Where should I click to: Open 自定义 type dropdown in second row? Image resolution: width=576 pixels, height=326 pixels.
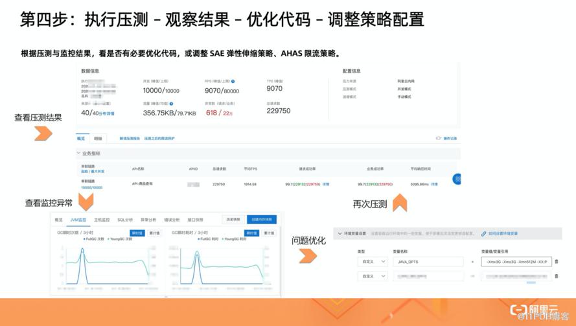(373, 276)
